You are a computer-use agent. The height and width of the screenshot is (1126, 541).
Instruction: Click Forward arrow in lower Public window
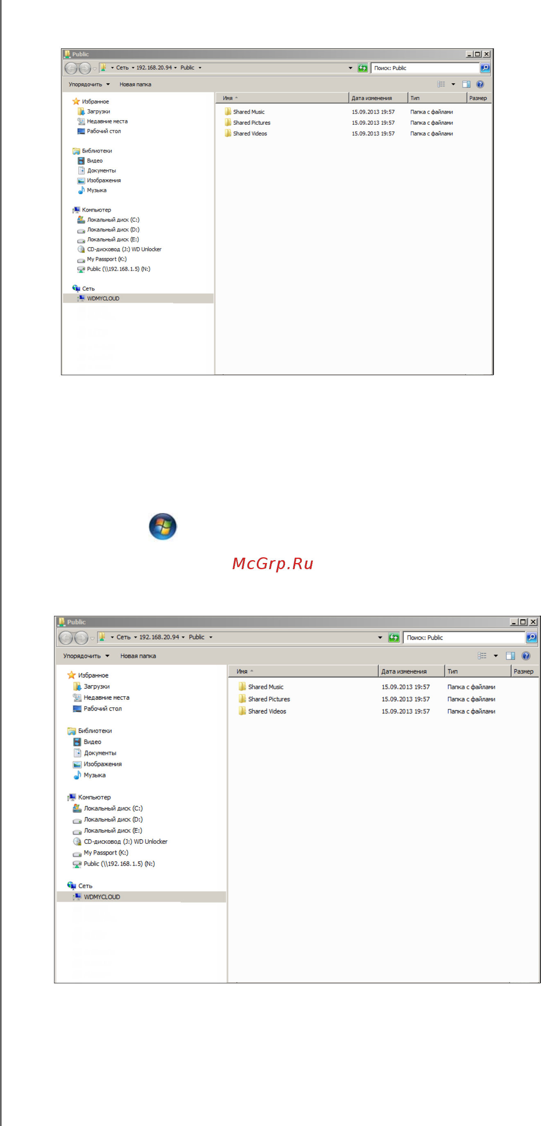(x=81, y=638)
